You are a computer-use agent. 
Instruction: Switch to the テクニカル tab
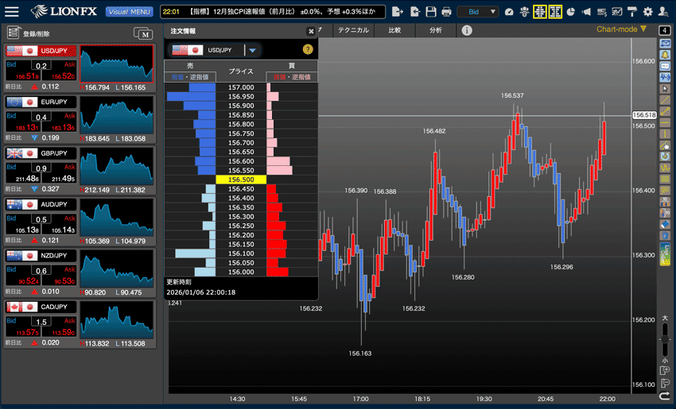pos(352,30)
